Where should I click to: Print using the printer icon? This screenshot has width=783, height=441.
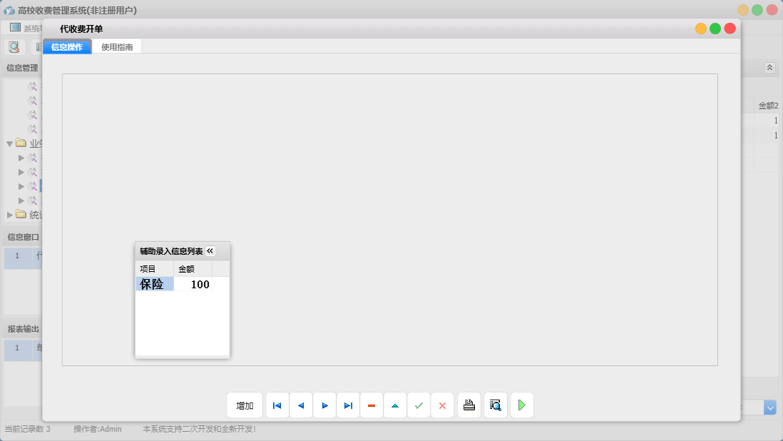pyautogui.click(x=469, y=405)
